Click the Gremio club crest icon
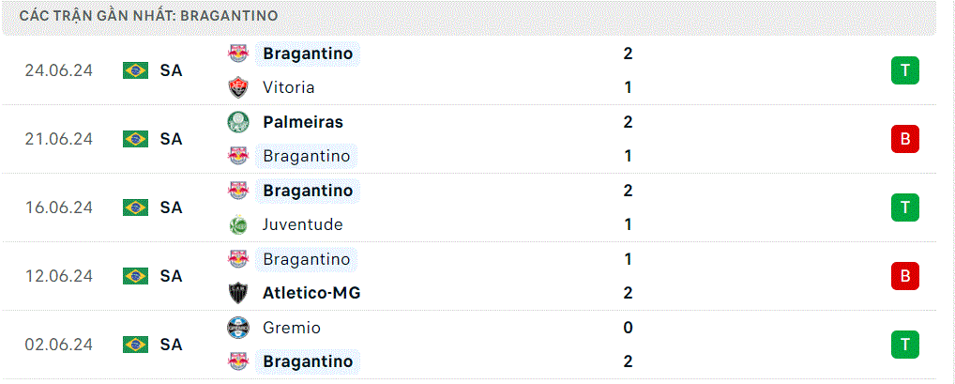 pos(238,328)
